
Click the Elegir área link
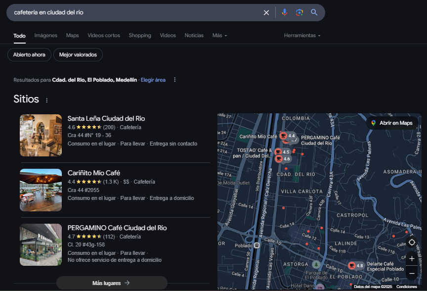(153, 80)
